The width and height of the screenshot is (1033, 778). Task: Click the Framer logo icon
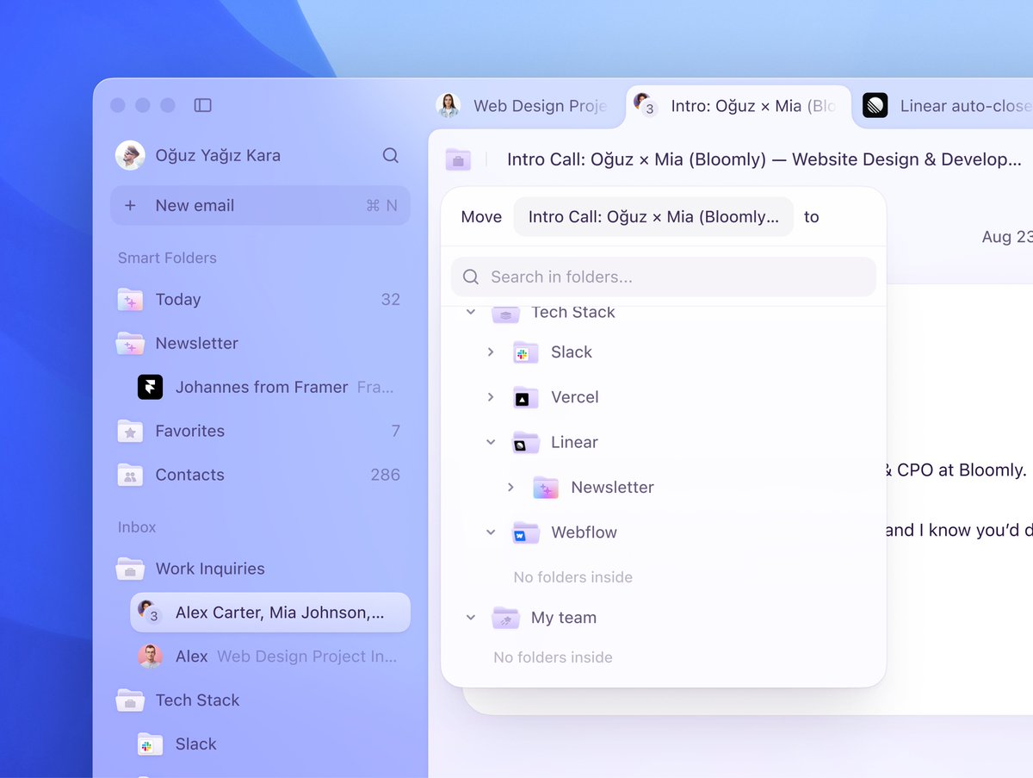tap(150, 387)
